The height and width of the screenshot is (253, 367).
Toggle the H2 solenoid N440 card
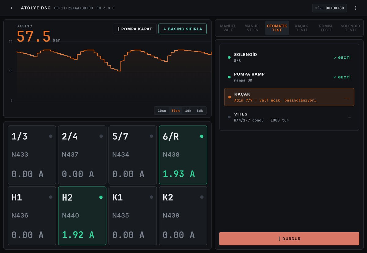[82, 216]
